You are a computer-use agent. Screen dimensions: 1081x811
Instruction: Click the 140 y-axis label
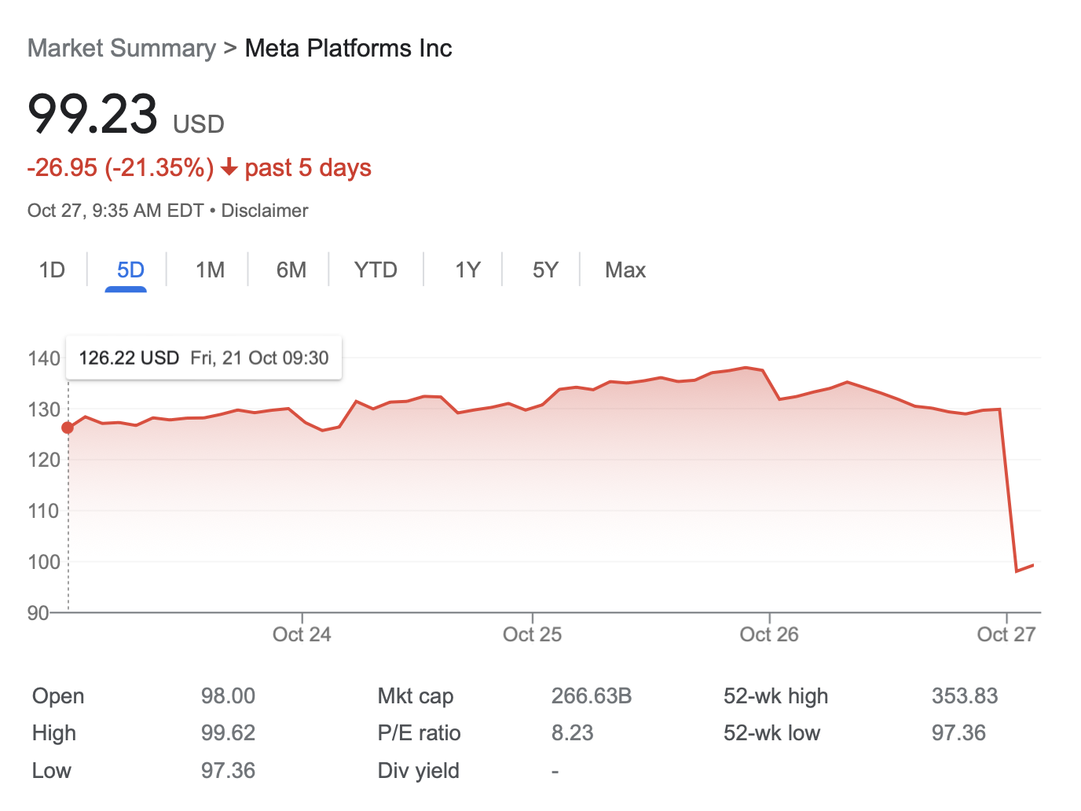(x=44, y=359)
